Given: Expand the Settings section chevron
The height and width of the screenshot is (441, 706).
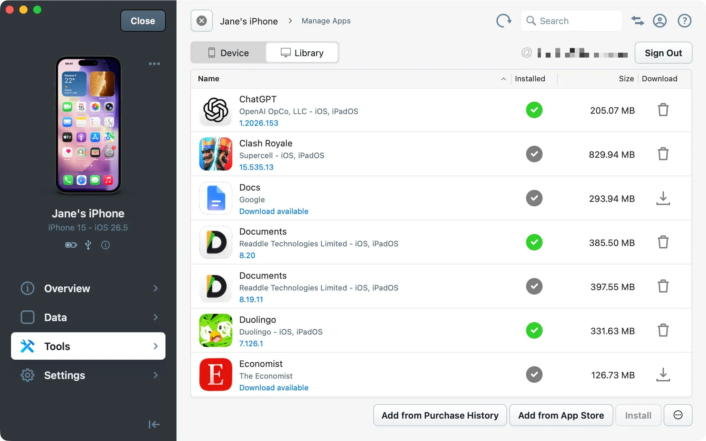Looking at the screenshot, I should pyautogui.click(x=155, y=375).
